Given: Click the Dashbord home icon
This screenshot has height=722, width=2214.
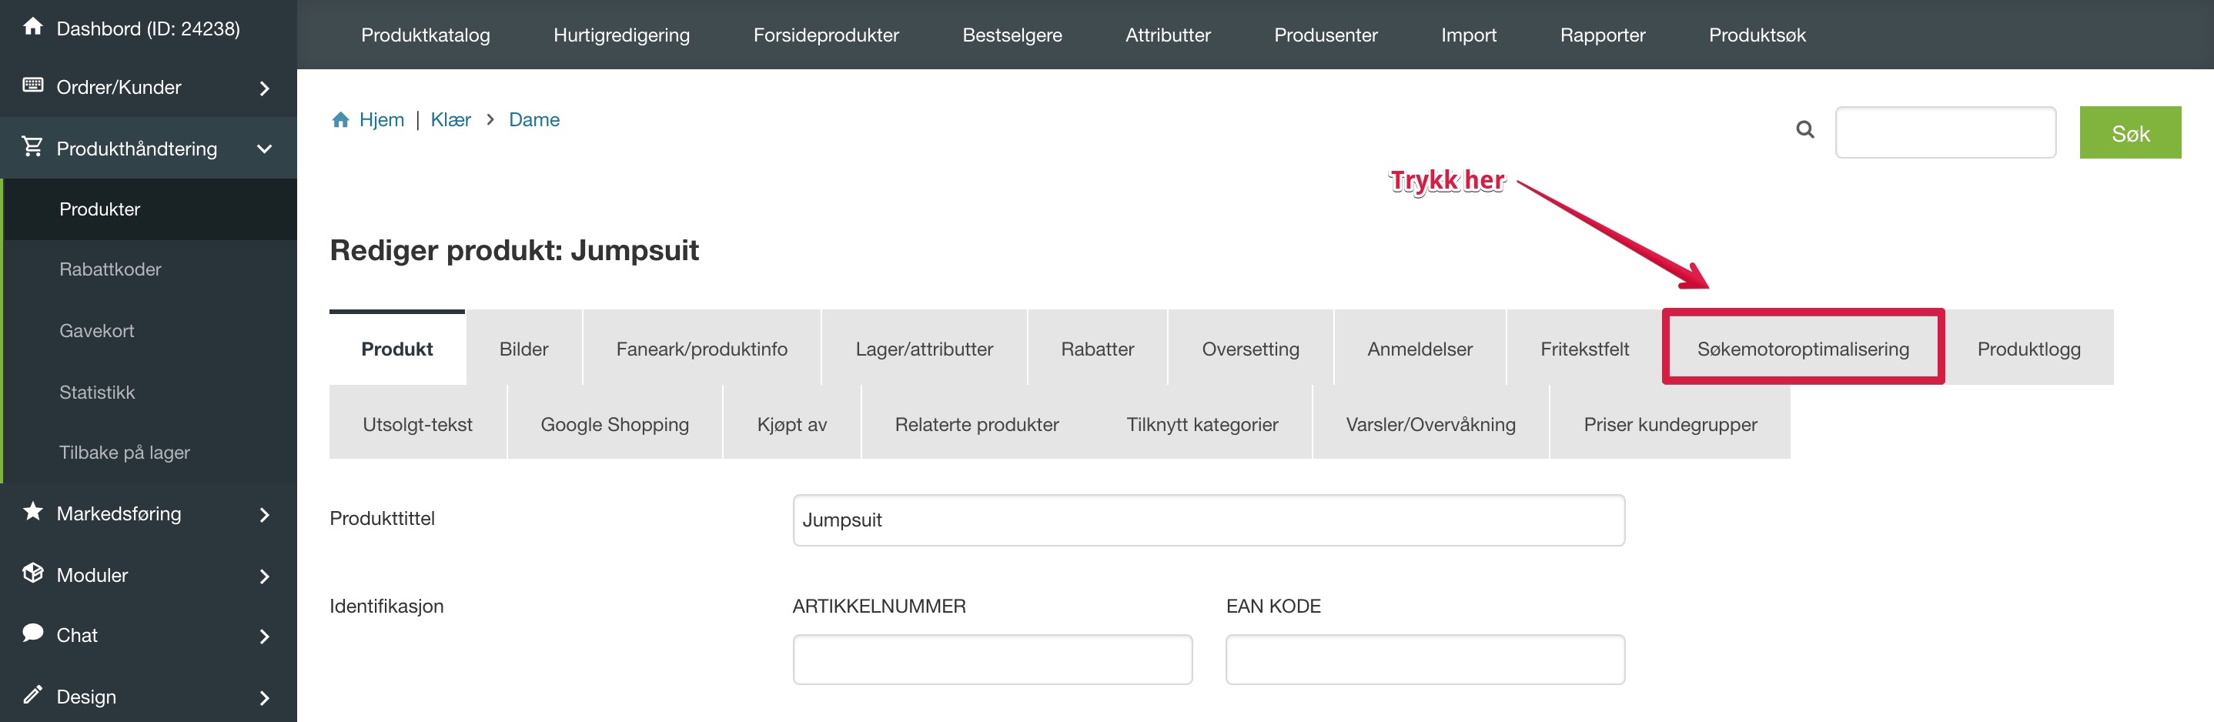Looking at the screenshot, I should pyautogui.click(x=32, y=27).
